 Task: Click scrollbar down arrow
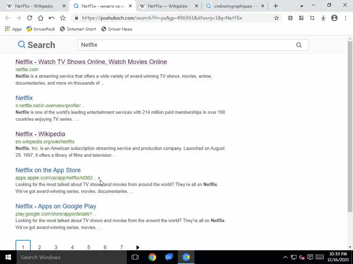click(350, 247)
